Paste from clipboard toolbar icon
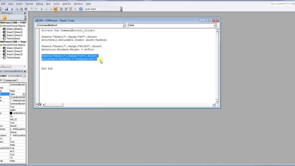 pyautogui.click(x=21, y=9)
